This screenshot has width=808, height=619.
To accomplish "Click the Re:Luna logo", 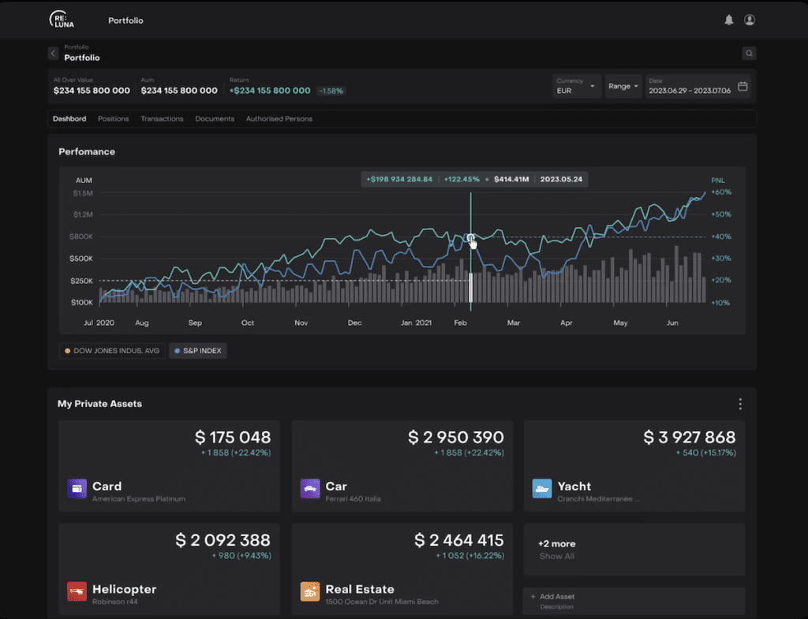I will click(x=62, y=21).
